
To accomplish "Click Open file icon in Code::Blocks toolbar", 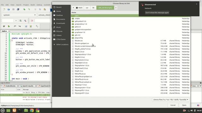I will click(x=9, y=9).
